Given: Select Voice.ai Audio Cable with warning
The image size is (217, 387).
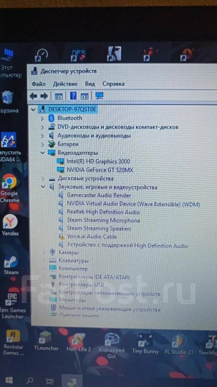Looking at the screenshot, I should (x=92, y=236).
